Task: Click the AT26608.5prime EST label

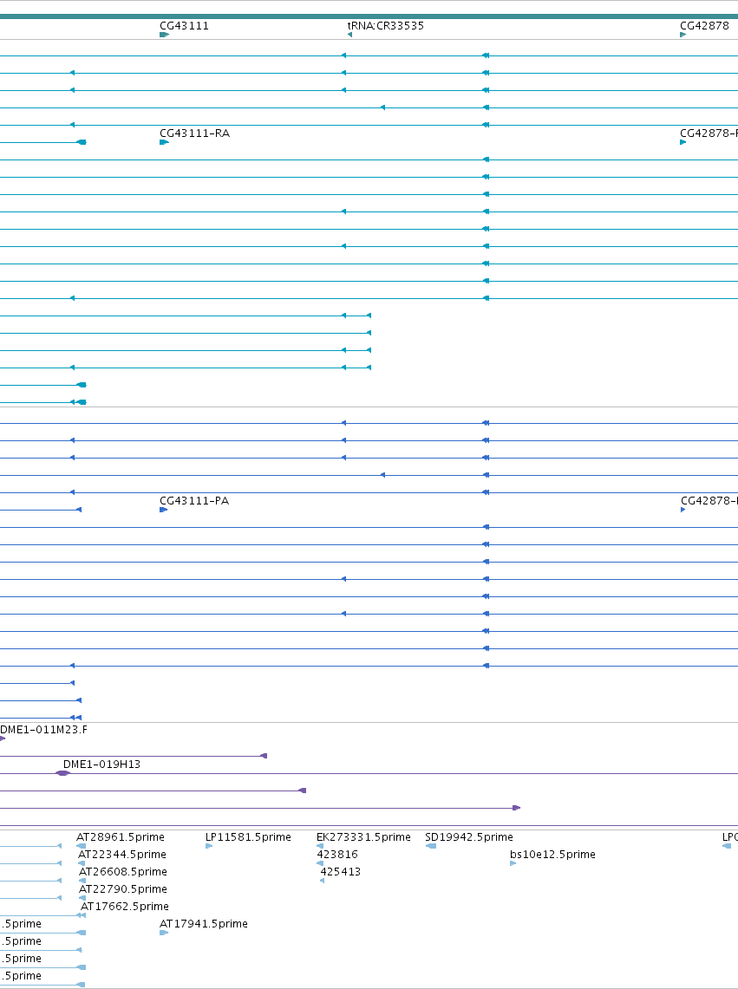Action: (x=123, y=872)
